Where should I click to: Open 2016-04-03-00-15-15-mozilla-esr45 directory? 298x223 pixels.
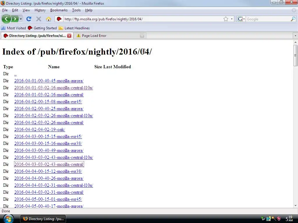[x=48, y=136]
